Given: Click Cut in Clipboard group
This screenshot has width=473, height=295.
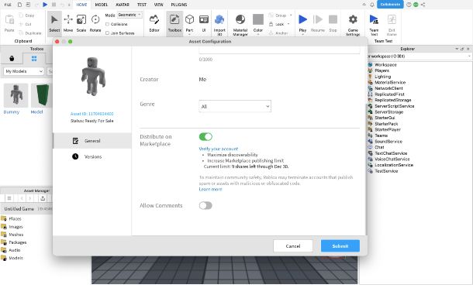Looking at the screenshot, I should click(x=25, y=24).
